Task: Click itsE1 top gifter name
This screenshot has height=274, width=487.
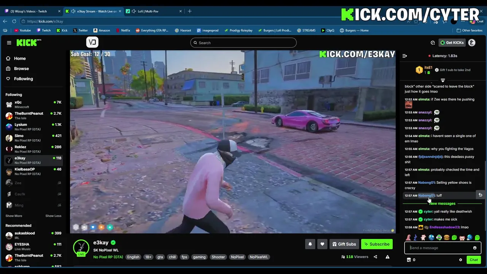Action: (428, 68)
